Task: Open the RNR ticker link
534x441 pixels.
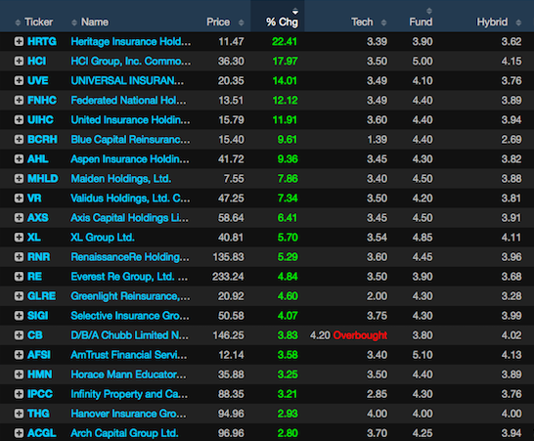Action: 38,257
